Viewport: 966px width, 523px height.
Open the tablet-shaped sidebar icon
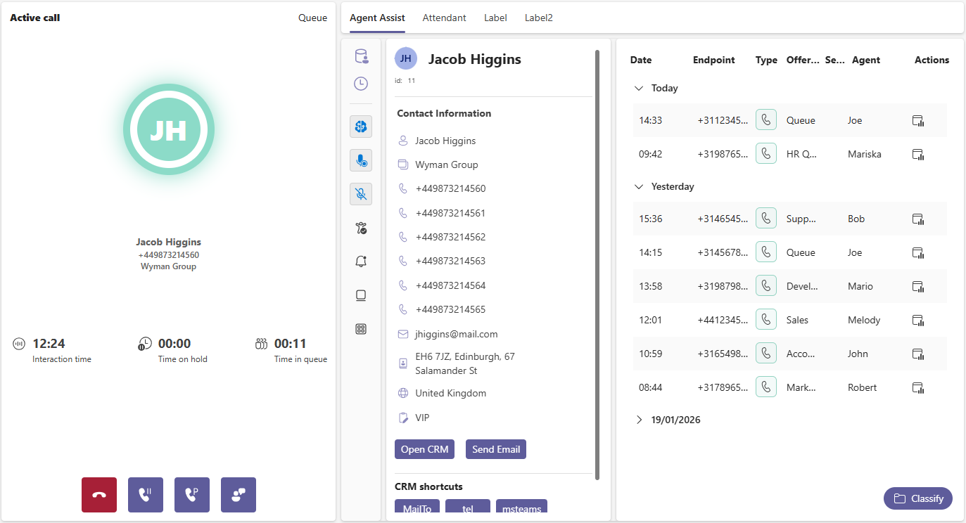(361, 295)
